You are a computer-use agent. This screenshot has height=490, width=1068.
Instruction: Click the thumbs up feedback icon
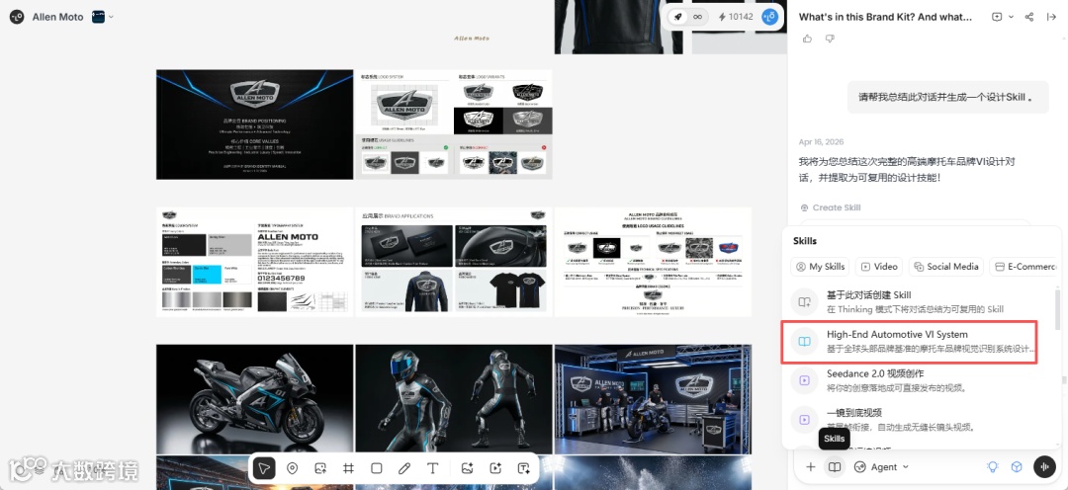[x=807, y=39]
